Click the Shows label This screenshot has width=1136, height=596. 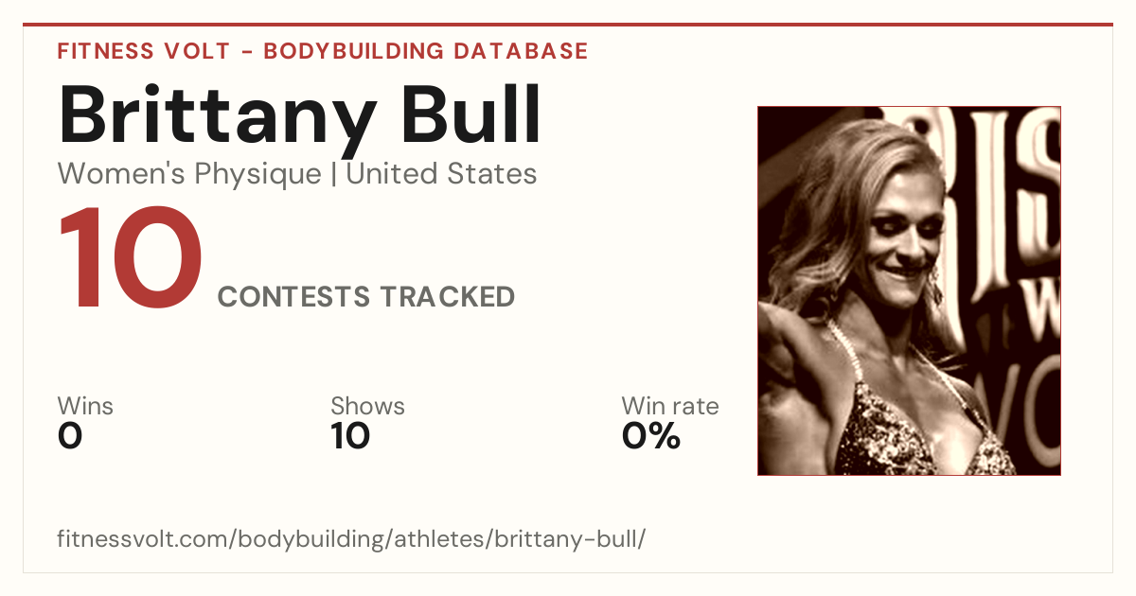(x=367, y=406)
